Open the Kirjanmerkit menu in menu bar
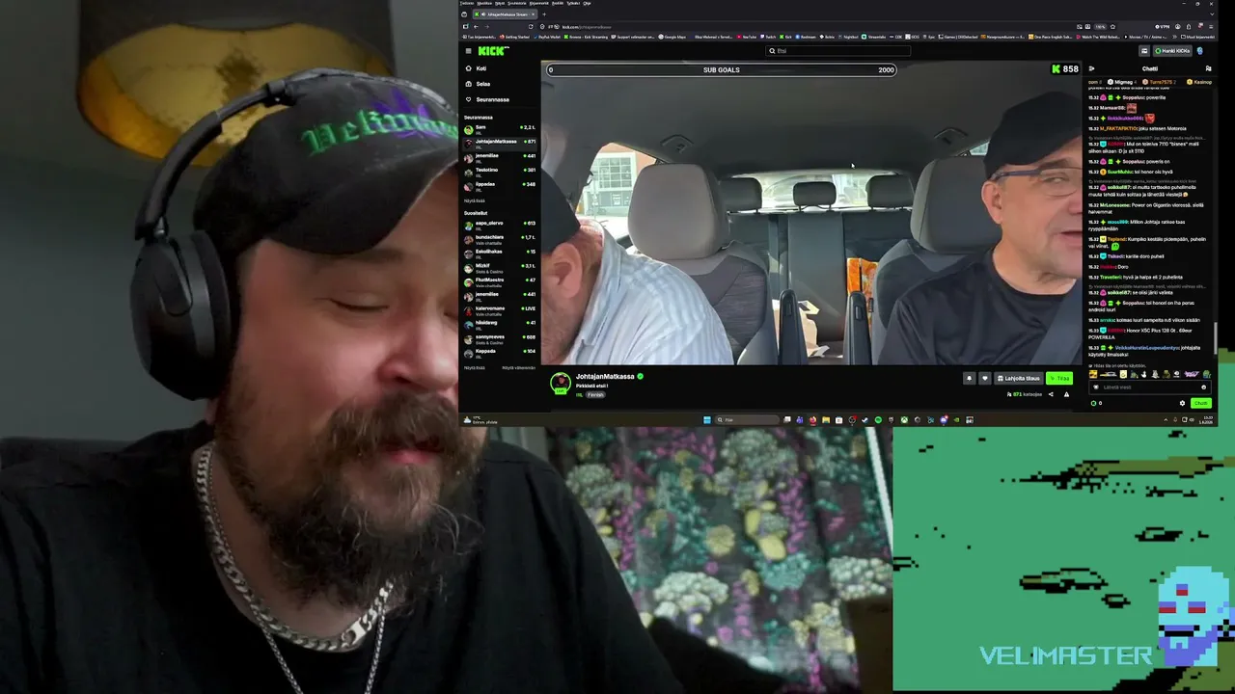The height and width of the screenshot is (694, 1235). [x=539, y=3]
